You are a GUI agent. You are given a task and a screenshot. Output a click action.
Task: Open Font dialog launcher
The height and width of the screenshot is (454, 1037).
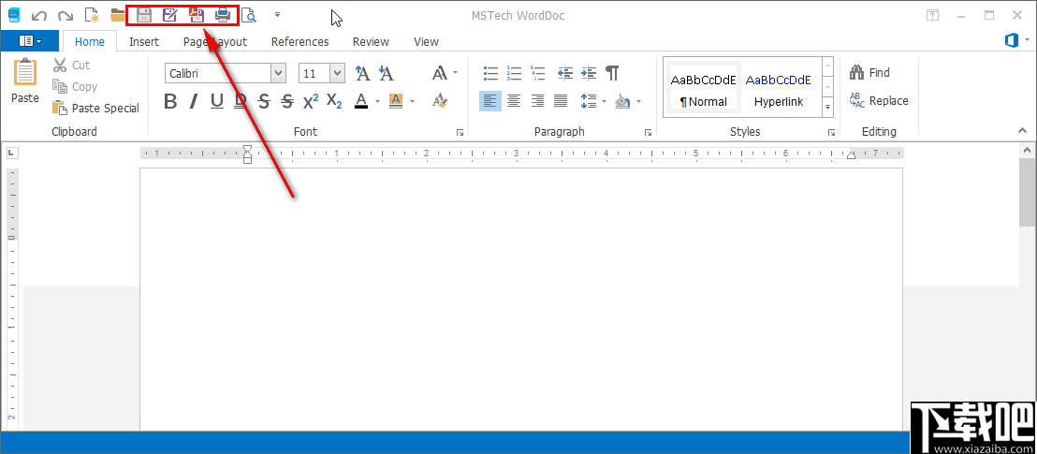(x=460, y=132)
